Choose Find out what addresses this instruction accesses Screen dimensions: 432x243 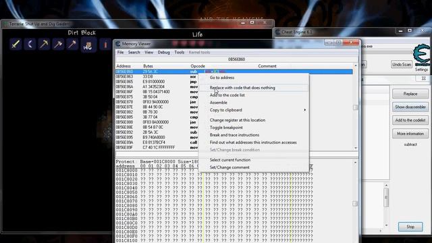tap(254, 142)
